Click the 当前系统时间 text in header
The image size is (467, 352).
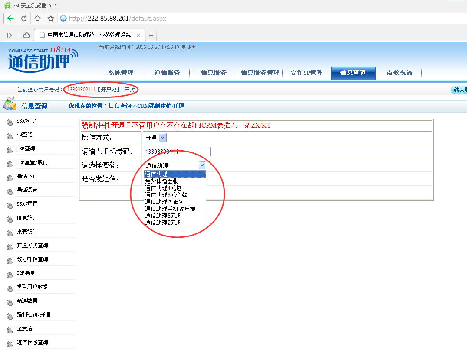[148, 47]
